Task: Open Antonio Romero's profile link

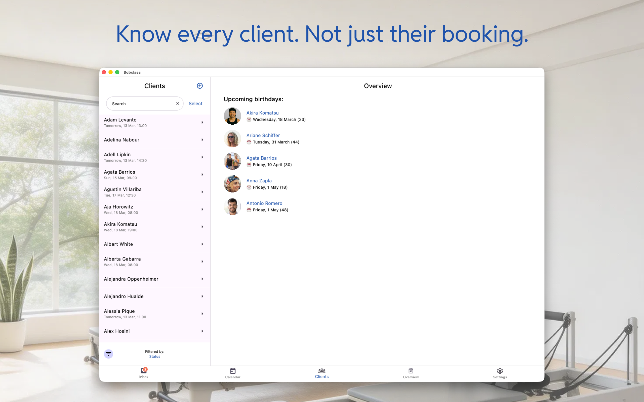Action: tap(264, 203)
